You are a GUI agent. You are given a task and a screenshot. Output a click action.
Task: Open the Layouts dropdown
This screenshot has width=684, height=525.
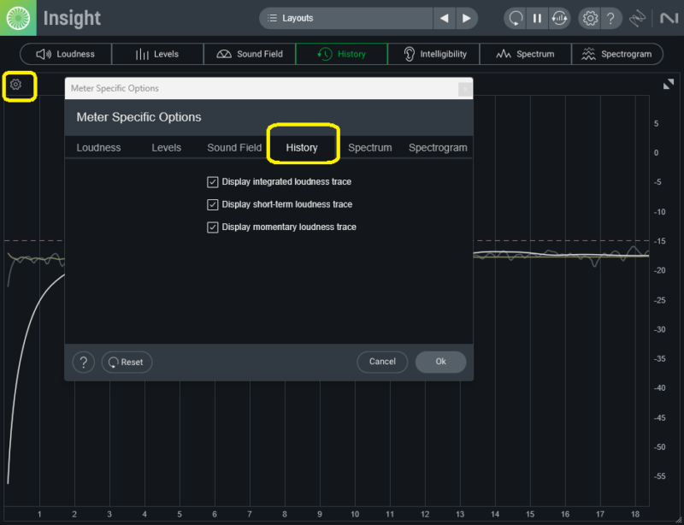pos(345,18)
